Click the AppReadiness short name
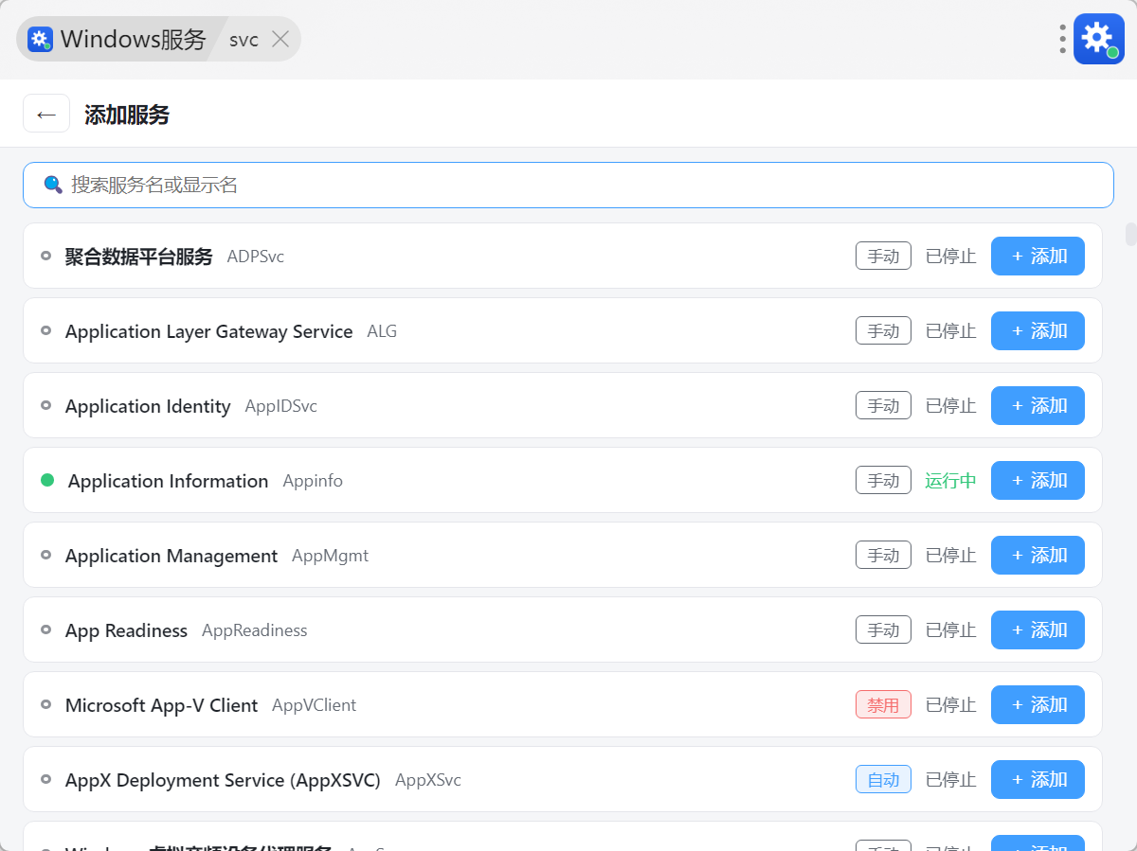 tap(254, 630)
